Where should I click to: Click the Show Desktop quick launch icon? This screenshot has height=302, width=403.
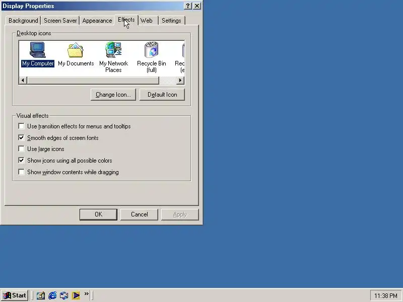41,295
